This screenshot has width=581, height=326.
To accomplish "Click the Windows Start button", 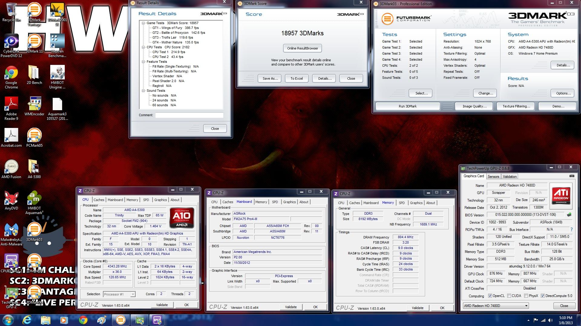I will 8,320.
